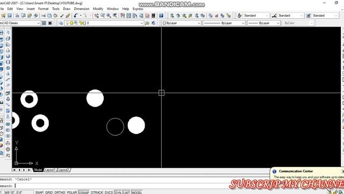Select the Cone solid tool

[8, 50]
